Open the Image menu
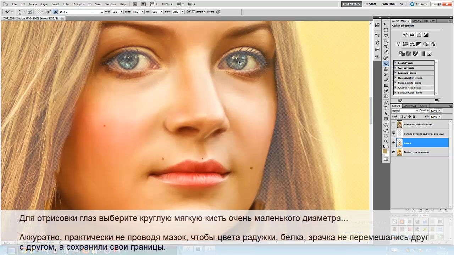This screenshot has height=255, width=454. click(33, 4)
